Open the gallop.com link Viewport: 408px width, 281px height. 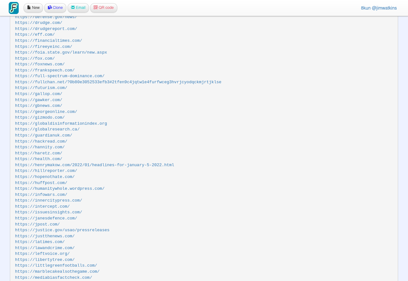click(x=39, y=94)
